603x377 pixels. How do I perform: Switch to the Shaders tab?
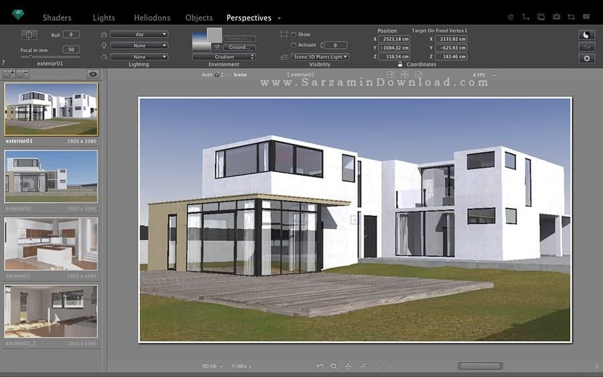pos(57,17)
